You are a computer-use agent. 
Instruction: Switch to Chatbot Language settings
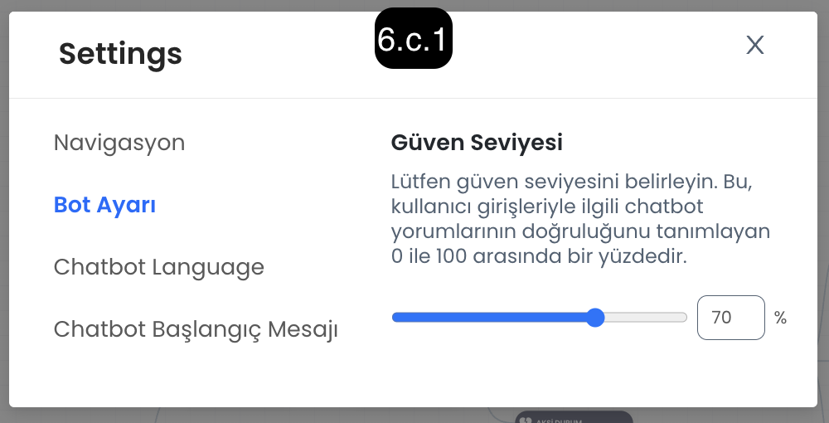[x=158, y=267]
